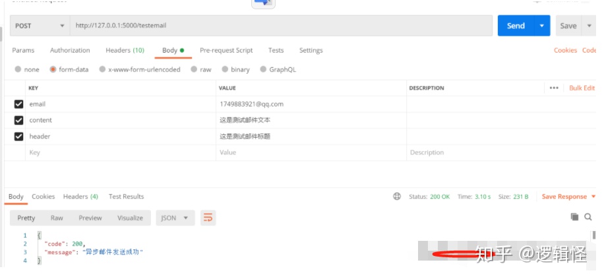The width and height of the screenshot is (602, 279).
Task: Open the request Headers (10) tab
Action: (125, 50)
